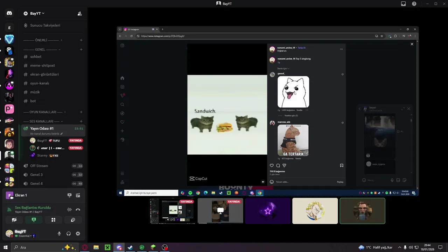Open the first YAYINDA stream thumbnail
The width and height of the screenshot is (448, 252).
point(173,211)
